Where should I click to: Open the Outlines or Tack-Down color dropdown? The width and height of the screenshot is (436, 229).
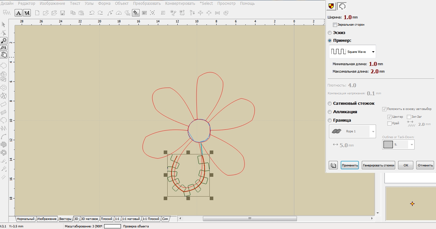[x=412, y=145]
